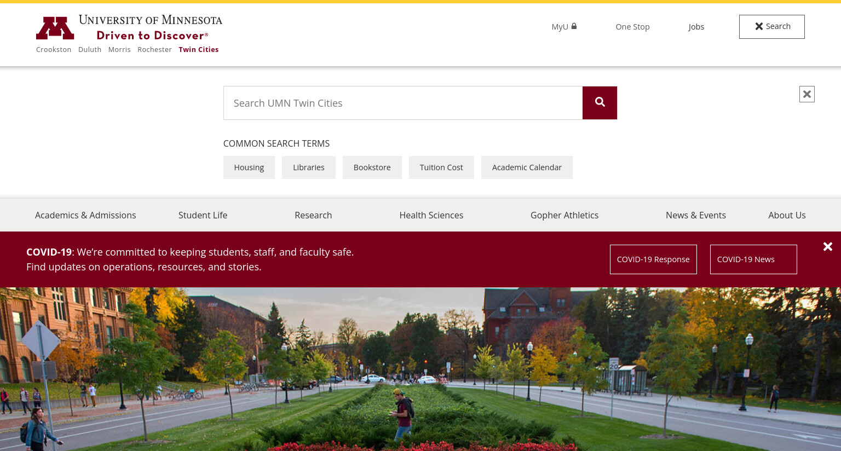Click the University of Minnesota block M logo

[55, 28]
